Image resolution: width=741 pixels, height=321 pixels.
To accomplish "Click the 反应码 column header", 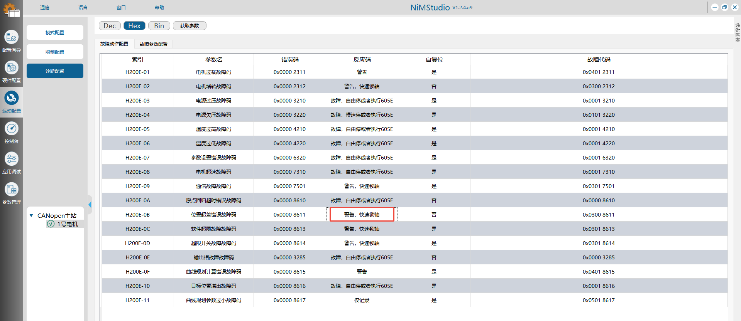I will [x=362, y=60].
